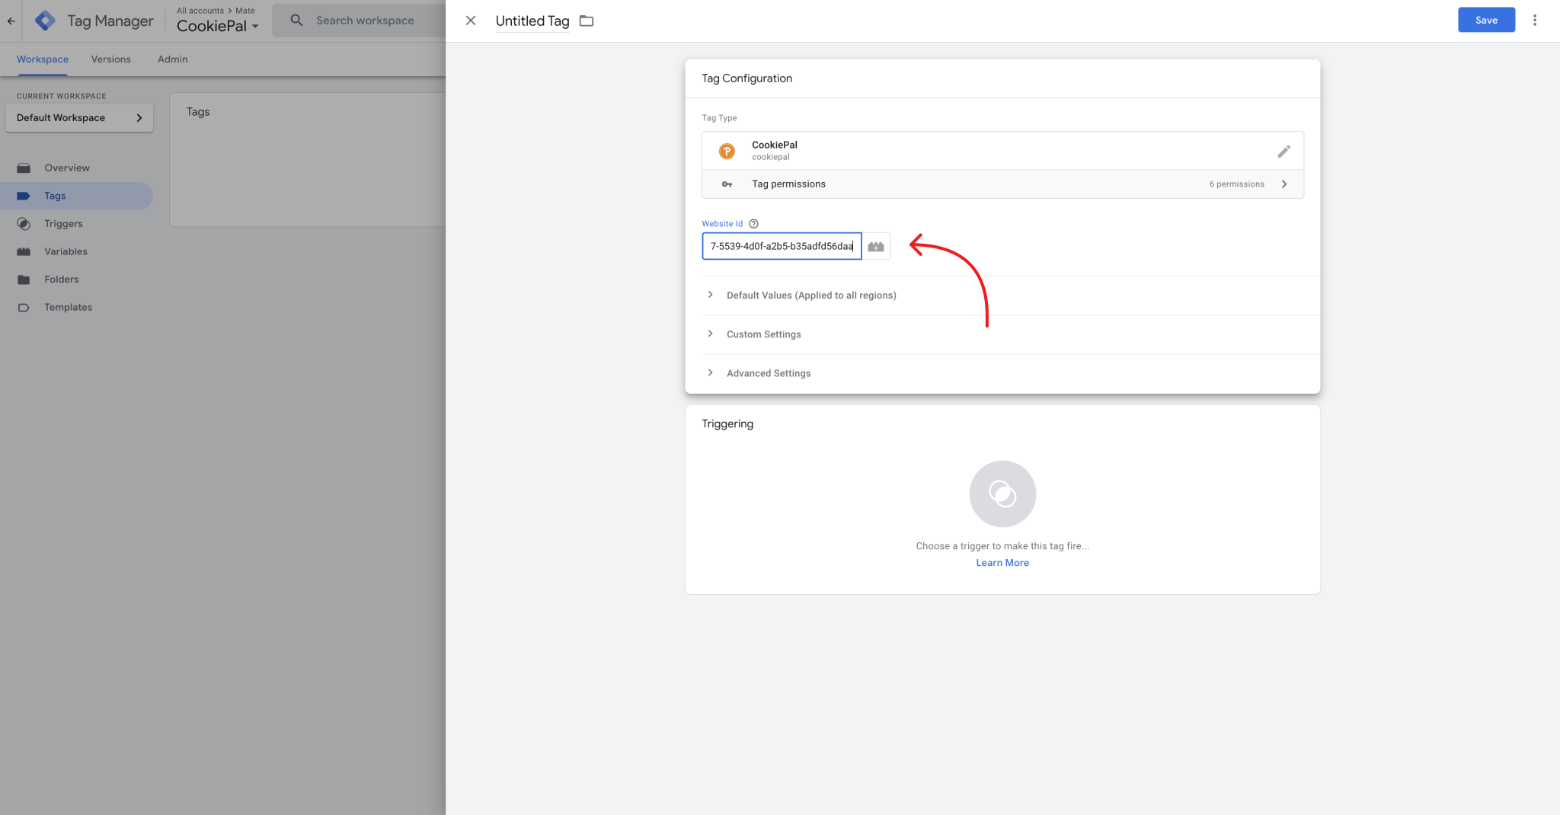
Task: Move Untitled Tag to a folder
Action: [x=586, y=21]
